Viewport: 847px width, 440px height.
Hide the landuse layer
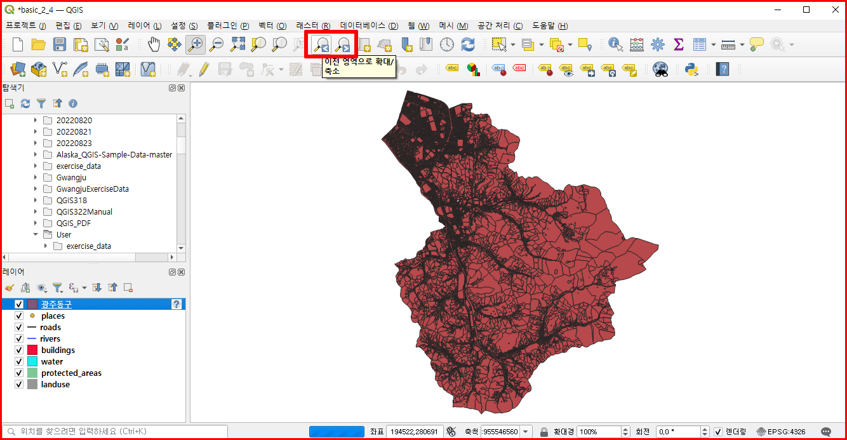[19, 384]
